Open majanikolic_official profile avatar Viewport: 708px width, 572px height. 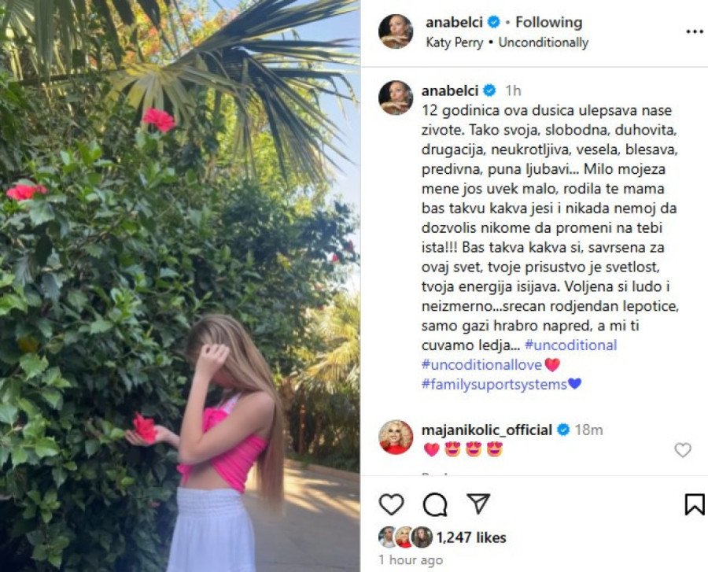tap(396, 437)
